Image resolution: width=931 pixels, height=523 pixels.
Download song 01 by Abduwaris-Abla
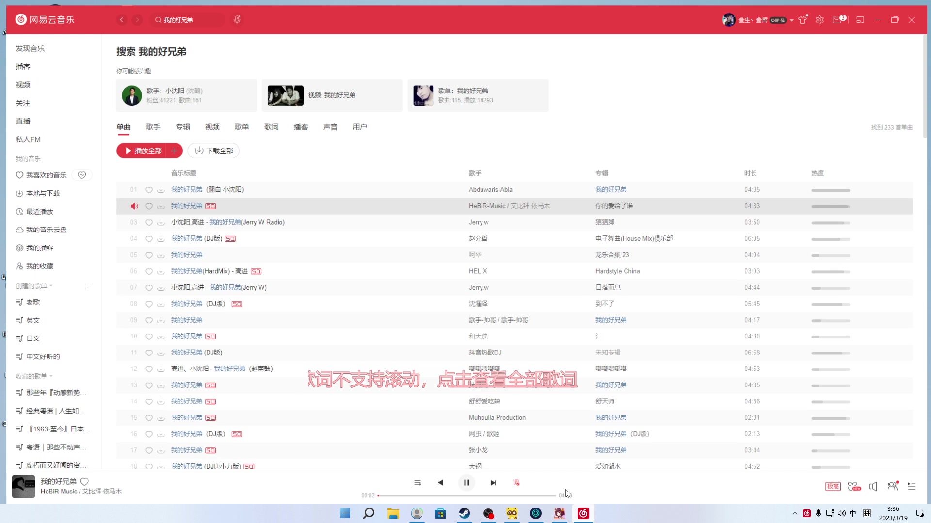pyautogui.click(x=161, y=190)
